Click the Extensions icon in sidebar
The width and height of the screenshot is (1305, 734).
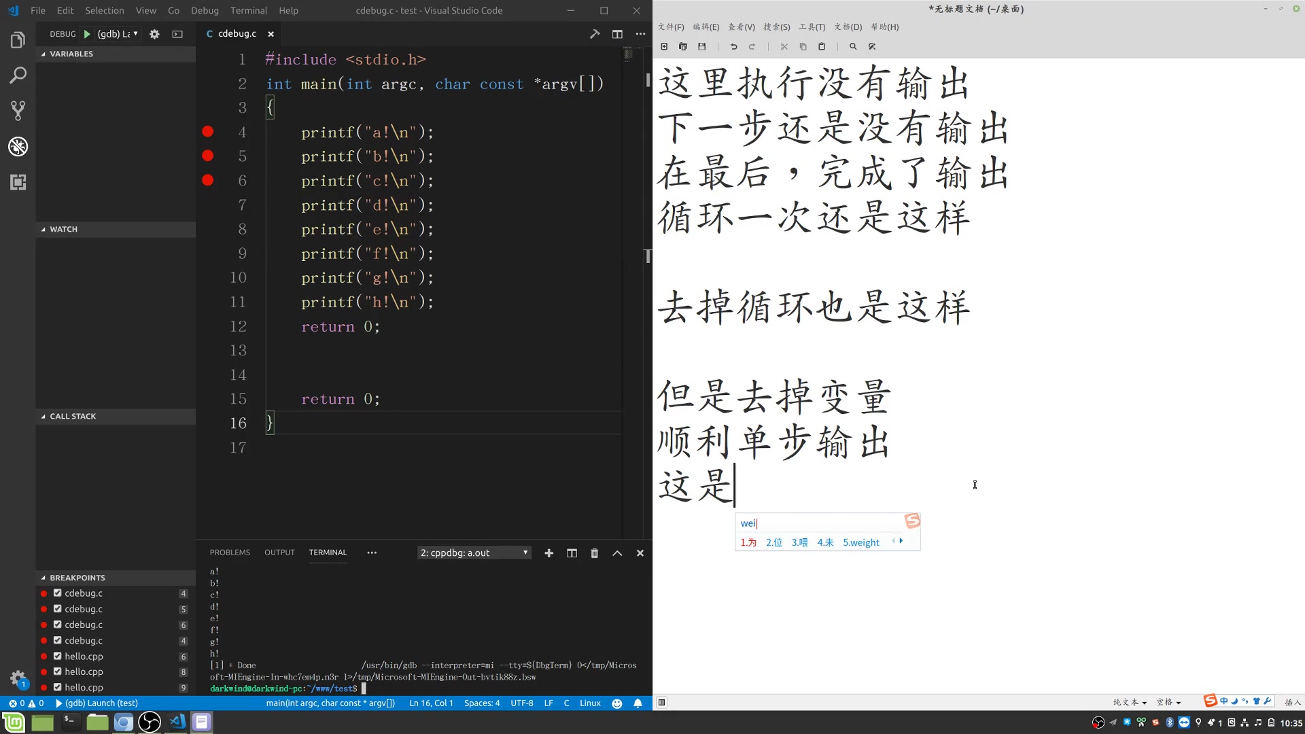(18, 183)
